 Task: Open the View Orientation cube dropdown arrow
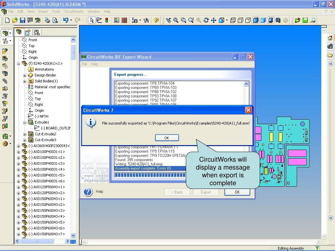[x=227, y=20]
